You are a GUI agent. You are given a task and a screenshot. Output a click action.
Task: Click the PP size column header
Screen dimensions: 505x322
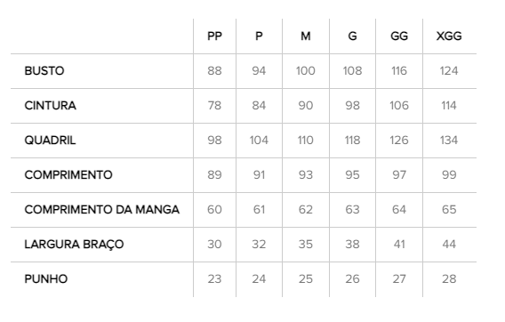pos(214,36)
